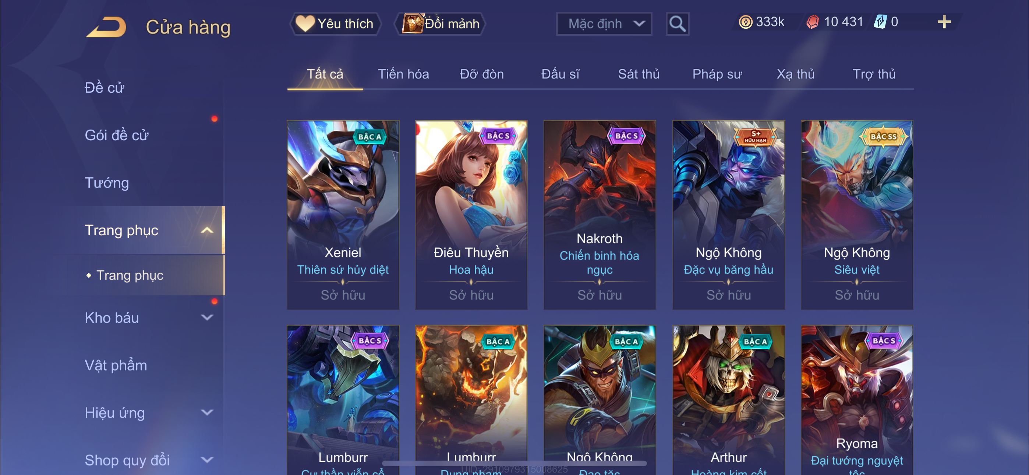Image resolution: width=1029 pixels, height=475 pixels.
Task: Tap the red ruby currency icon
Action: [x=813, y=22]
